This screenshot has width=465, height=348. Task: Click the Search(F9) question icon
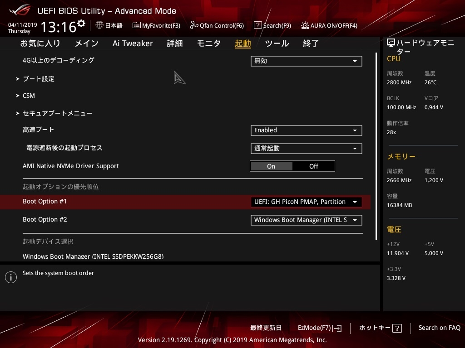(x=258, y=25)
